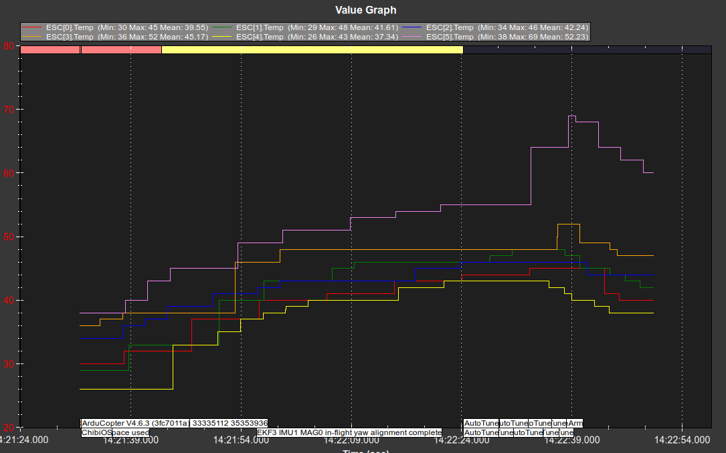
Task: Click the 80 value on the Y axis
Action: [x=9, y=46]
